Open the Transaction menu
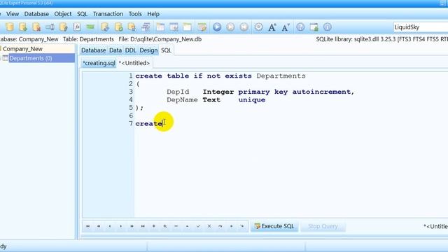This screenshot has height=252, width=448. 108,14
